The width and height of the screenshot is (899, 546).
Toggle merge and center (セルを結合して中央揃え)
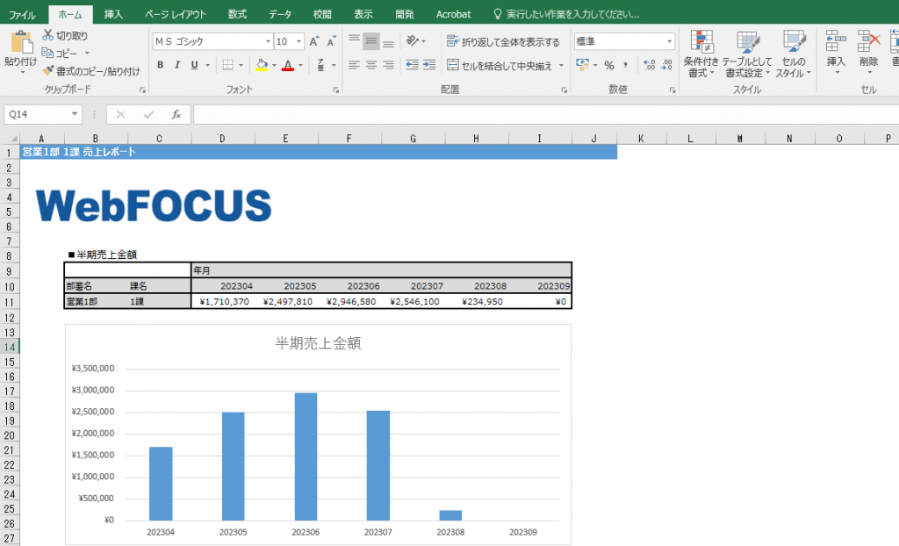pyautogui.click(x=499, y=65)
